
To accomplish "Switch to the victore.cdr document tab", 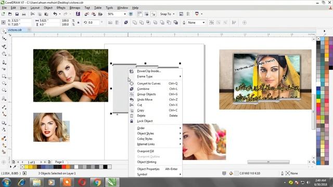I will [x=15, y=30].
